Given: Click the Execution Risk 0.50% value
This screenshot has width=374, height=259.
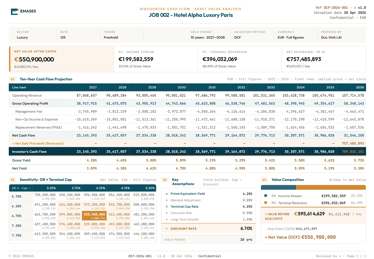Looking at the screenshot, I should (247, 213).
